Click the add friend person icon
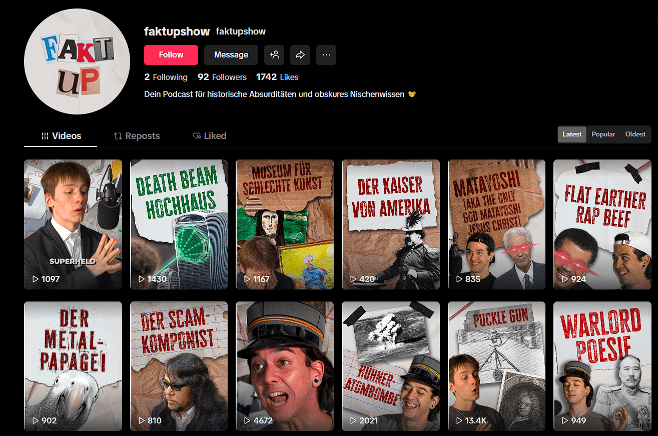This screenshot has height=436, width=658. click(274, 55)
